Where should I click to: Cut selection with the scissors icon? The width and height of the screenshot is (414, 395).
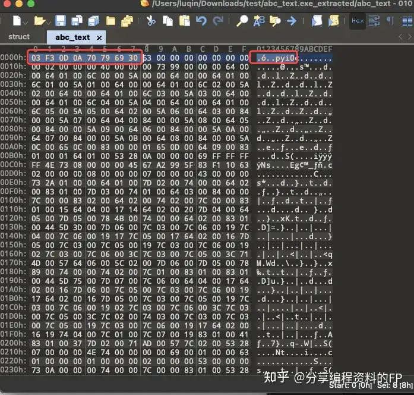coord(151,21)
